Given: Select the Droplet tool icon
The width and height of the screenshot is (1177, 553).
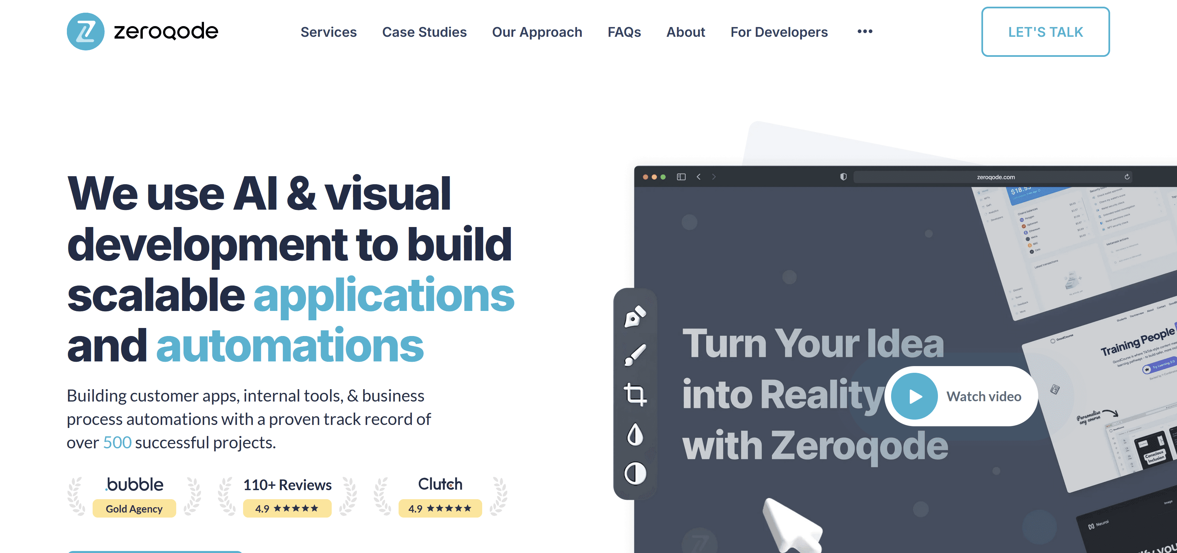Looking at the screenshot, I should (635, 434).
